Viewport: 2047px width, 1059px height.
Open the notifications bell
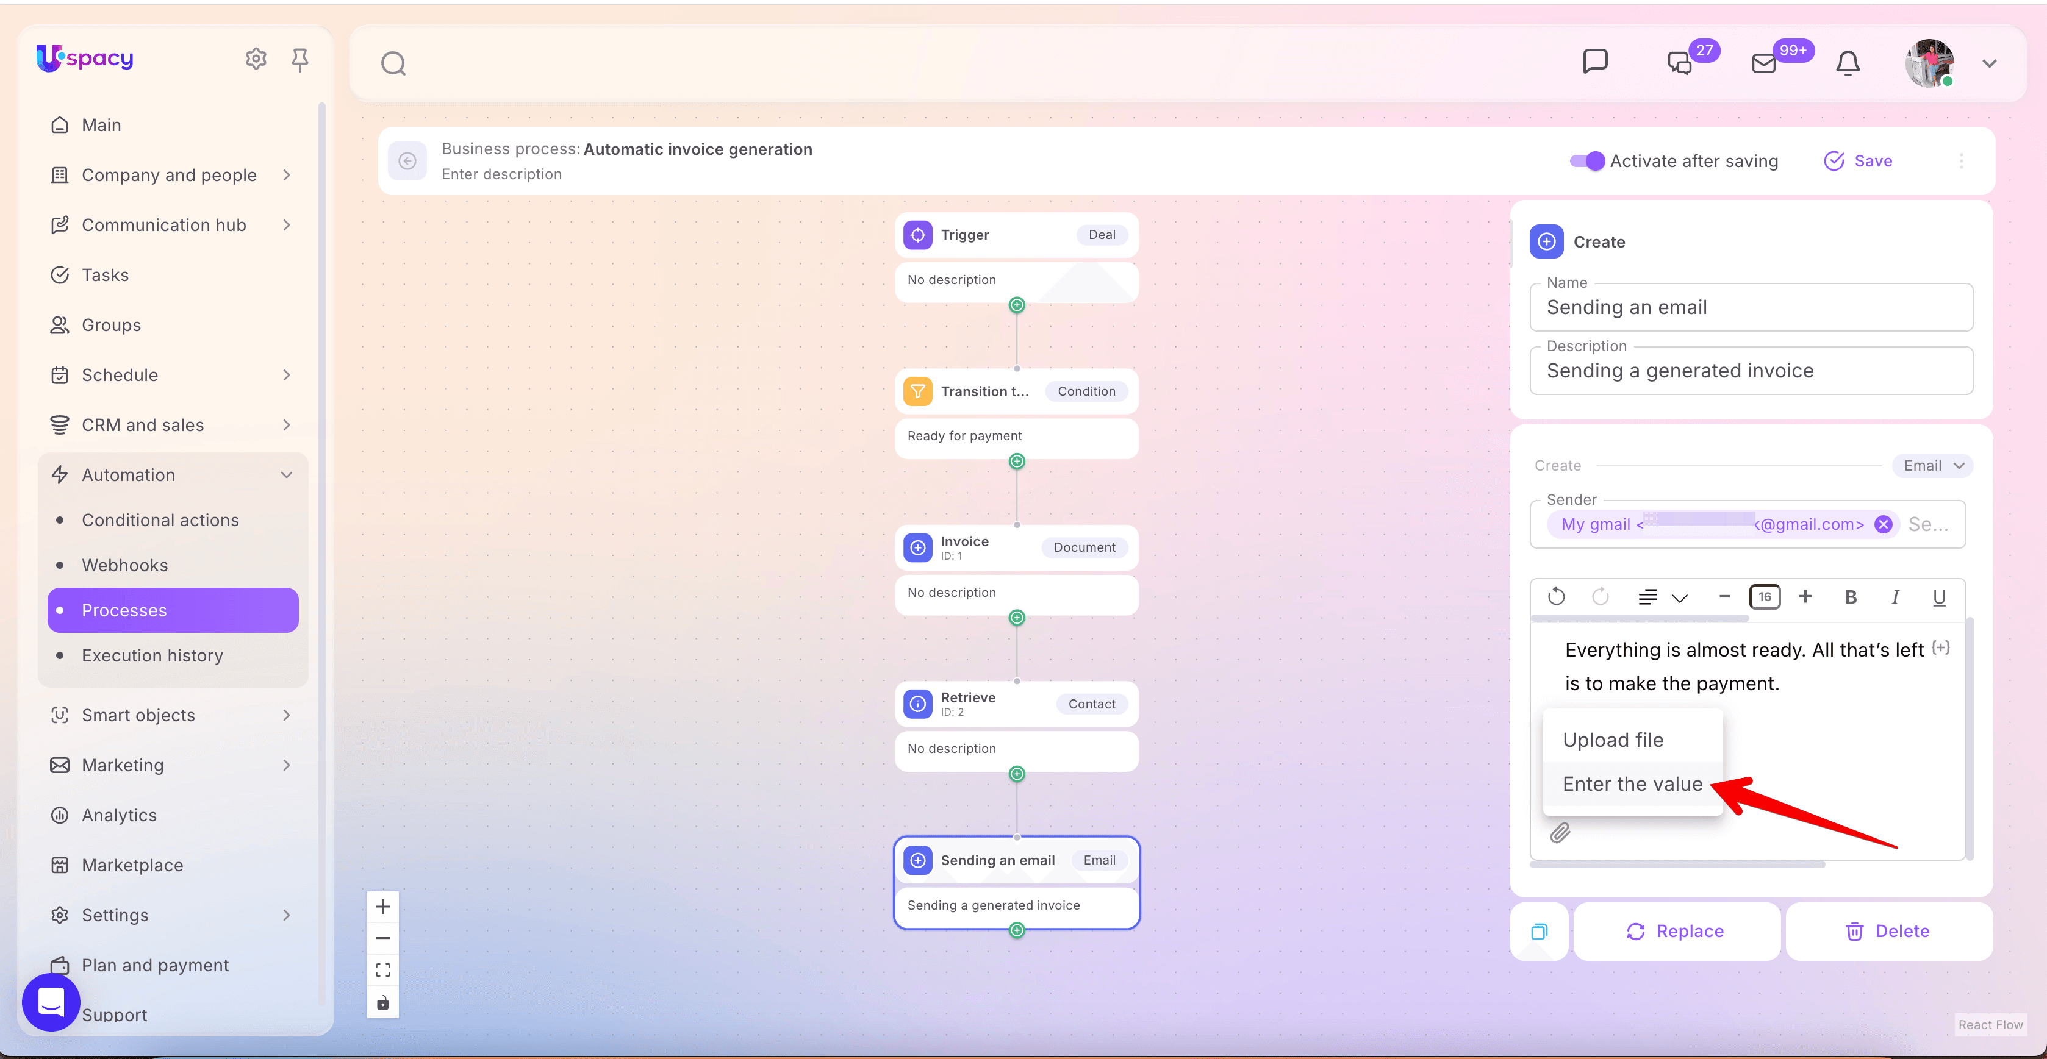coord(1848,63)
